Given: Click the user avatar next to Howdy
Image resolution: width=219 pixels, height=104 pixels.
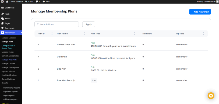Looking at the screenshot, I should (217, 2).
